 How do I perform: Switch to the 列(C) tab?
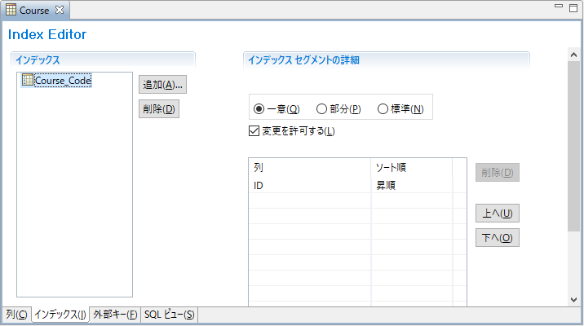click(x=16, y=315)
